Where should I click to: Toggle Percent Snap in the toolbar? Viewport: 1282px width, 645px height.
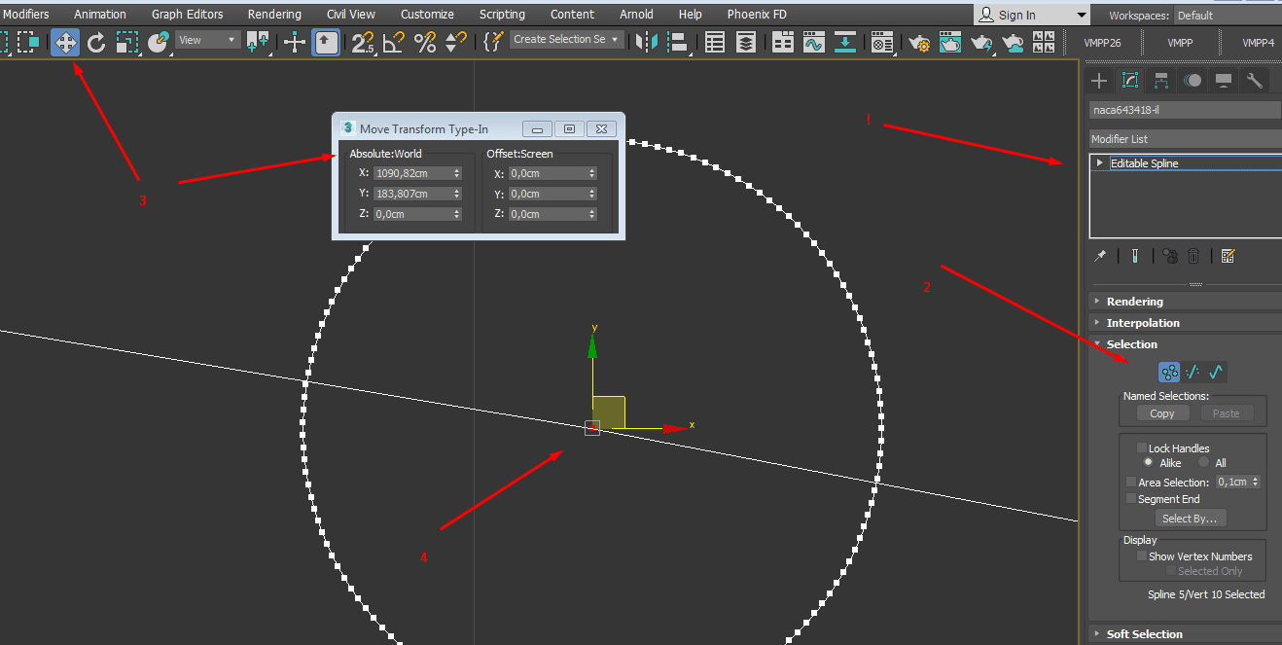(x=425, y=42)
